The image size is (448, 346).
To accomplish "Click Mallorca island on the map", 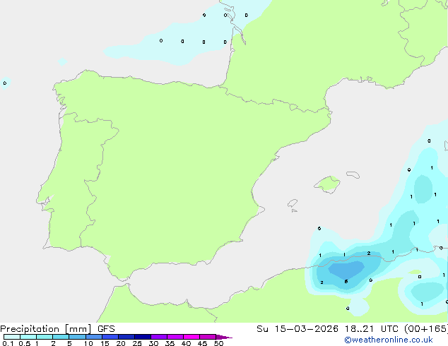I will pos(327,184).
